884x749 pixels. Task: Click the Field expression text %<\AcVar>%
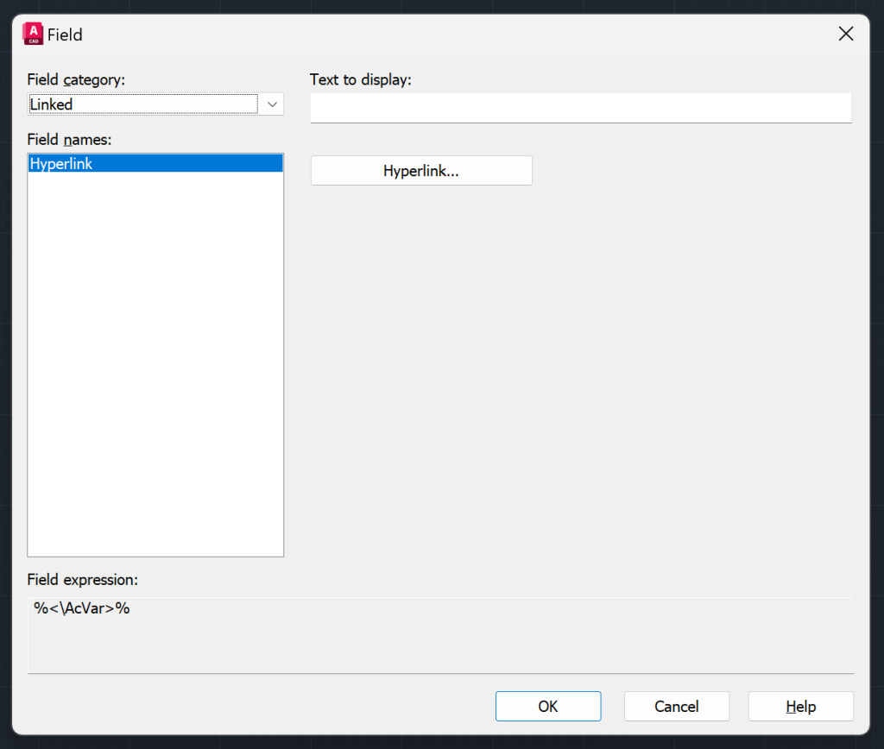click(x=81, y=607)
